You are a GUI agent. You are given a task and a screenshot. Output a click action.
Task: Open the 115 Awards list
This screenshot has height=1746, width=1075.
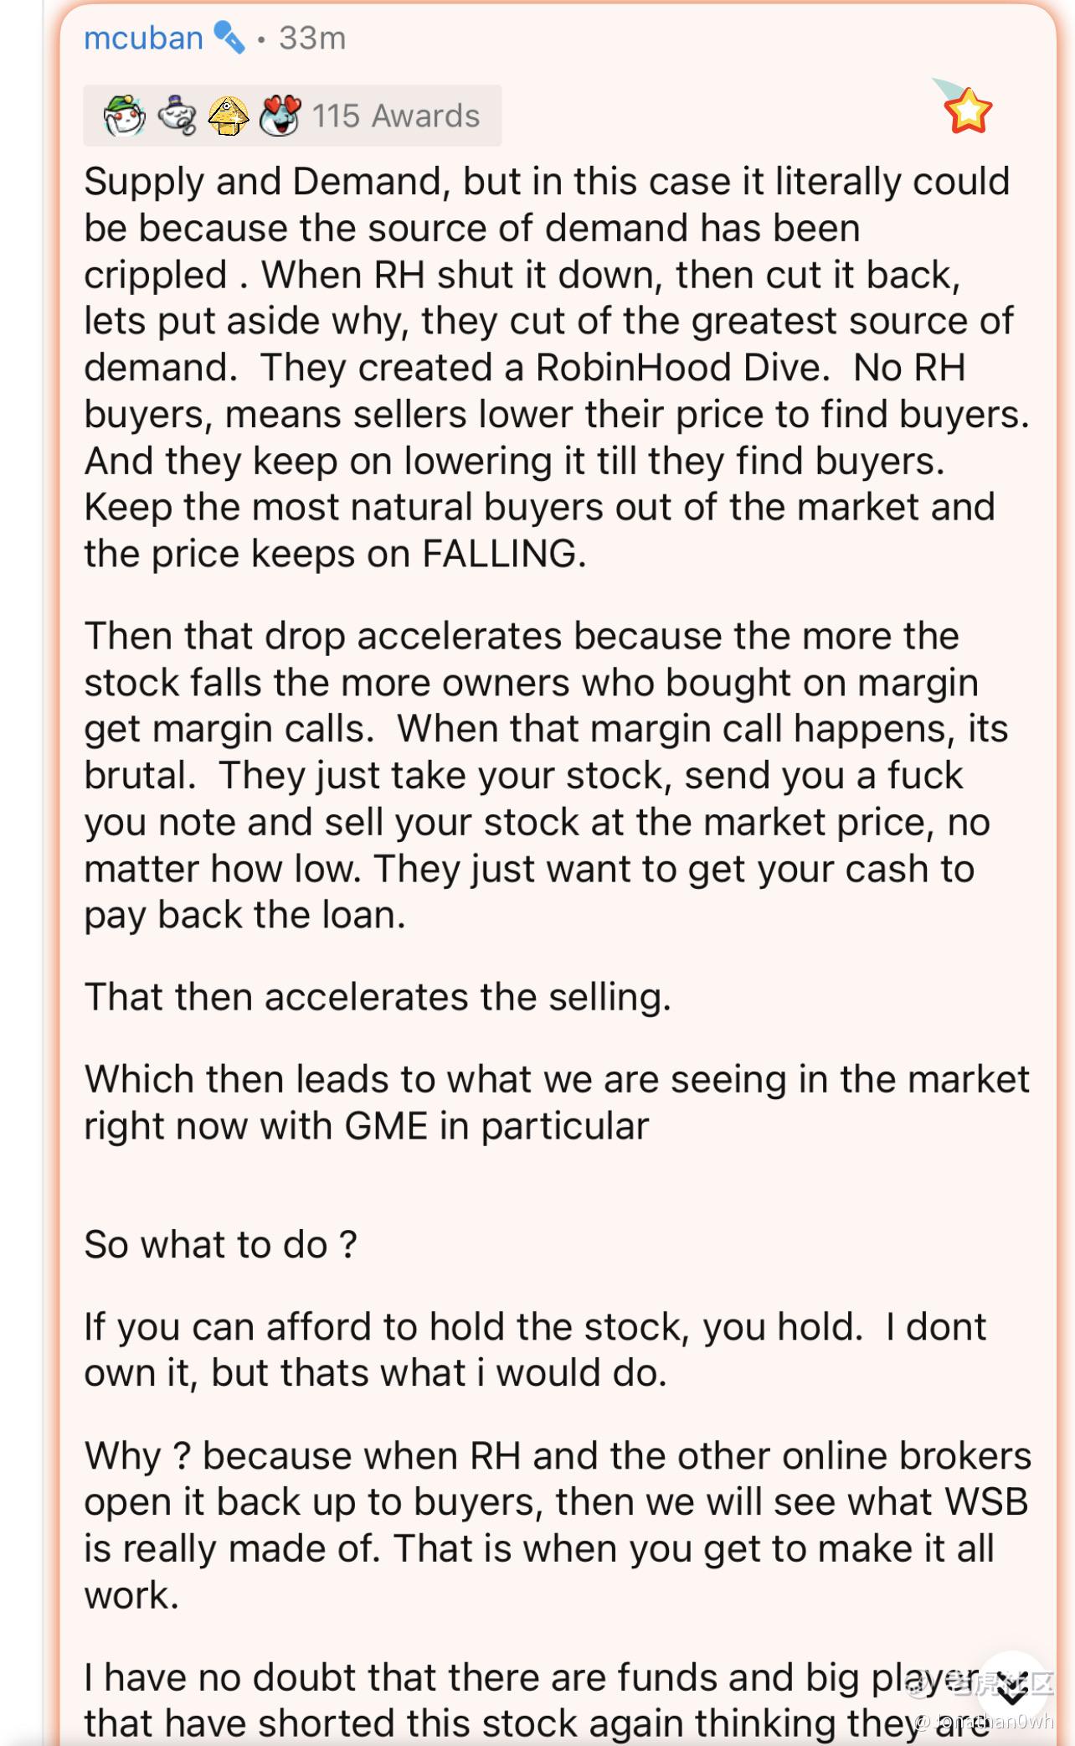click(396, 116)
